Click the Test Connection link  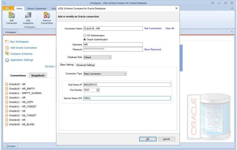click(153, 28)
